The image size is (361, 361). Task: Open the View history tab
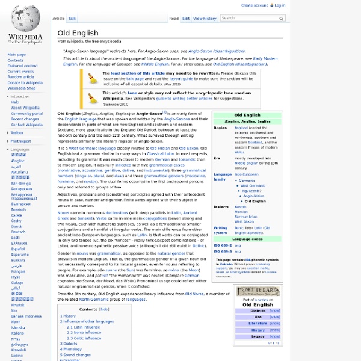click(x=205, y=19)
